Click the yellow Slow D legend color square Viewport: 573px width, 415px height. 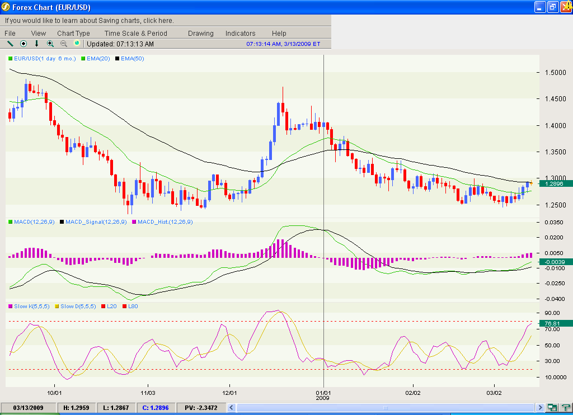57,306
